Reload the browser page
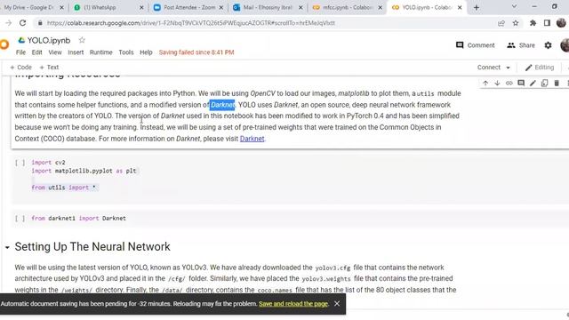 click(x=22, y=23)
